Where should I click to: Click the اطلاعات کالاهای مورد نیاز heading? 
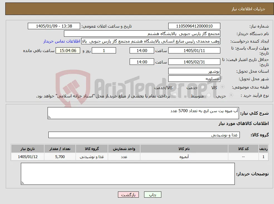tap(244, 123)
